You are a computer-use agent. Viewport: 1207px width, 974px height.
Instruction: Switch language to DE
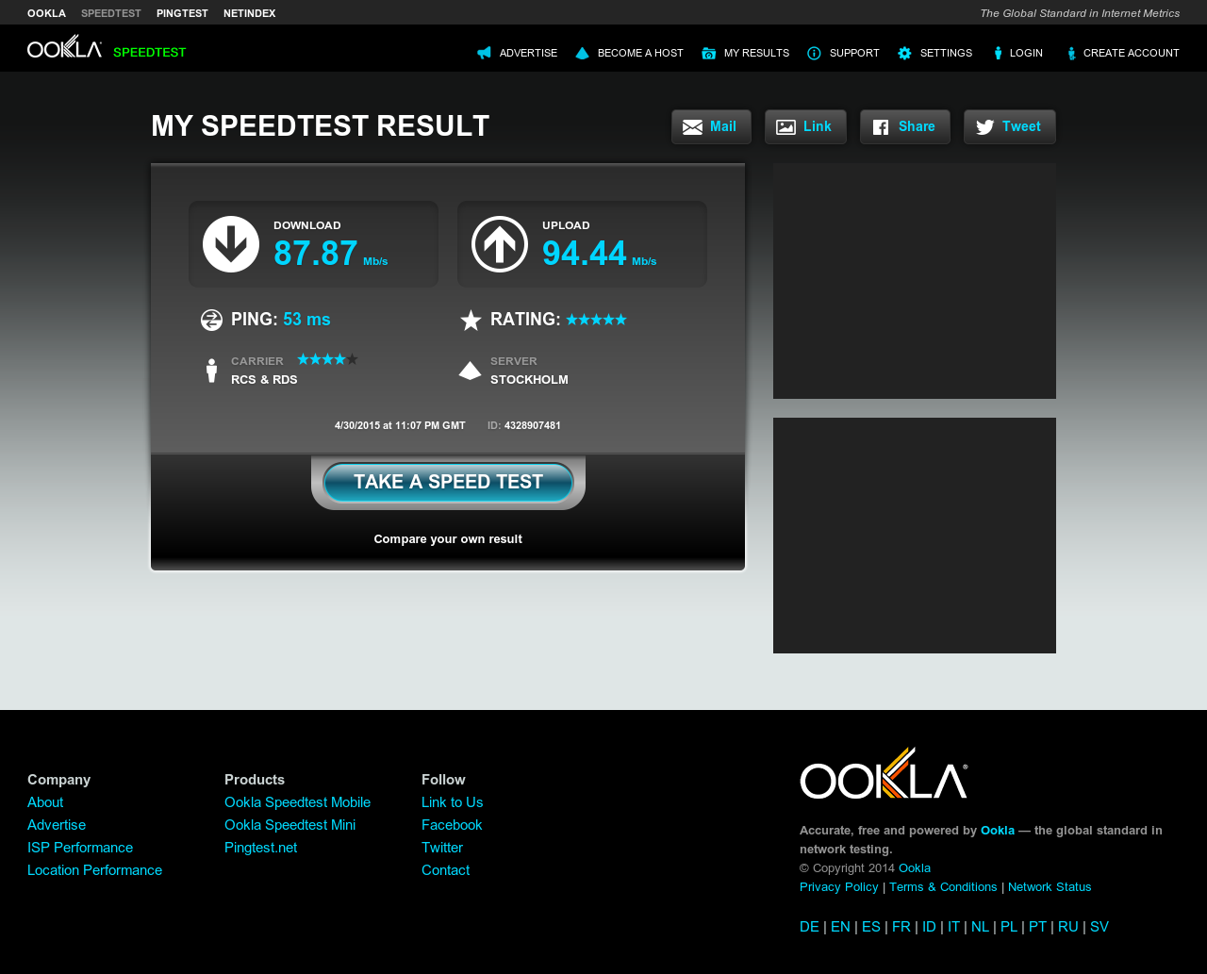coord(809,927)
